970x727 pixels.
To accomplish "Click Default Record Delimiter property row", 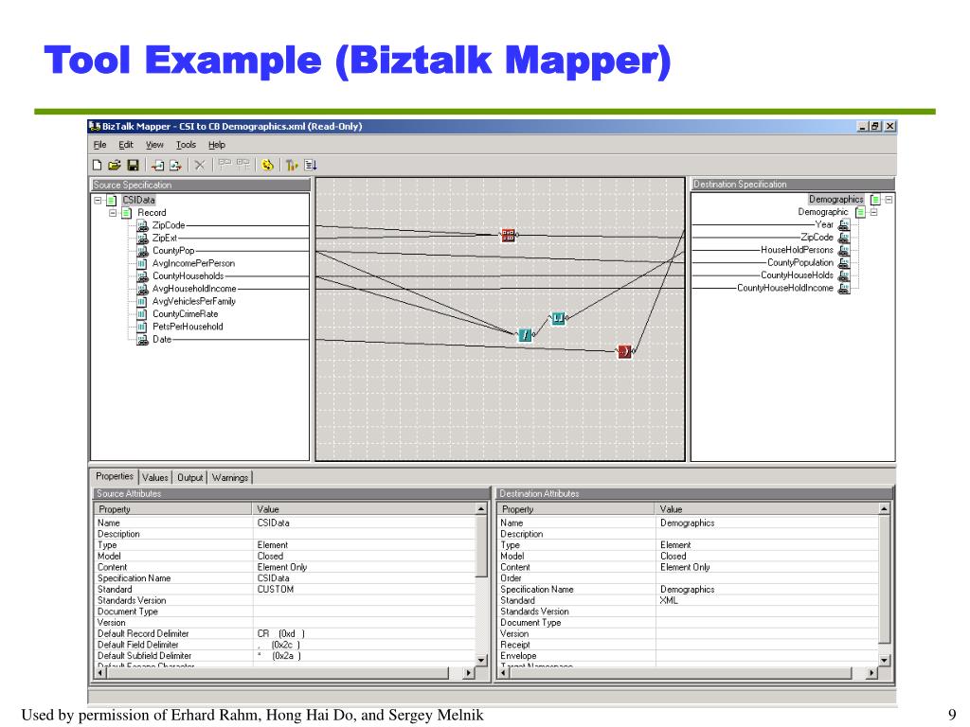I will click(x=284, y=633).
